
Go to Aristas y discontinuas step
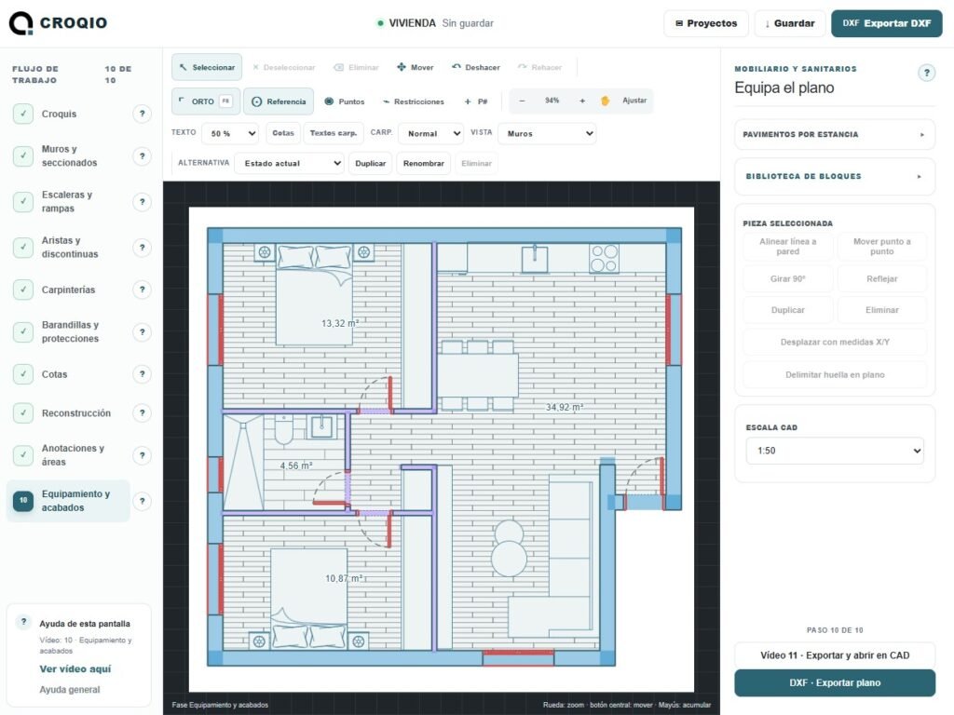(x=69, y=248)
